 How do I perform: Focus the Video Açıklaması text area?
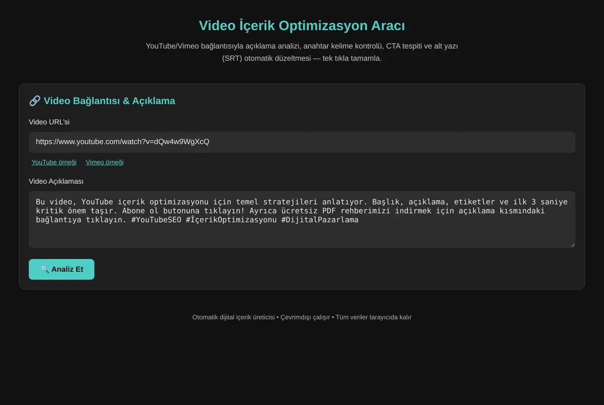tap(302, 219)
